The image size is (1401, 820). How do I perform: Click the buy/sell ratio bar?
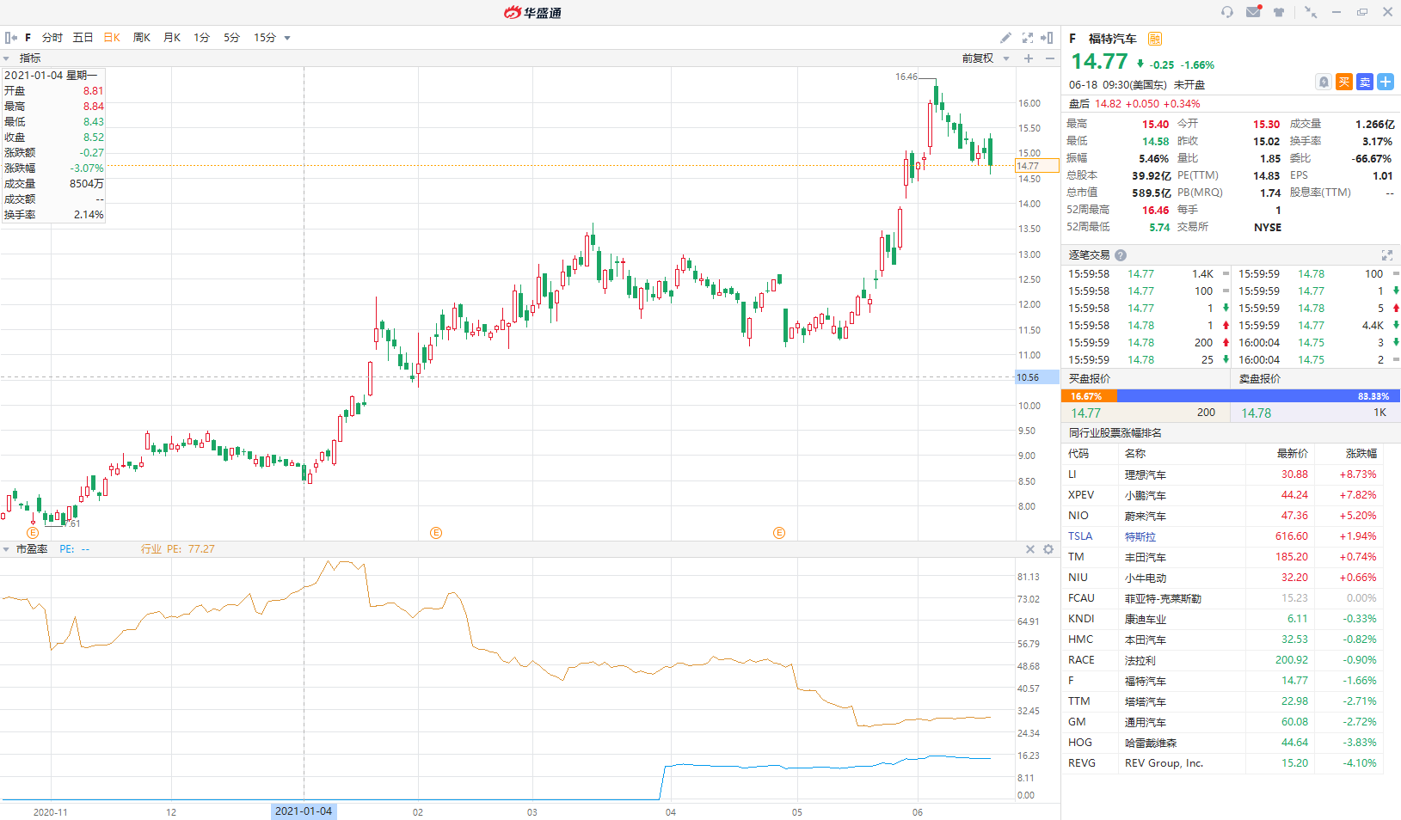click(x=1231, y=396)
